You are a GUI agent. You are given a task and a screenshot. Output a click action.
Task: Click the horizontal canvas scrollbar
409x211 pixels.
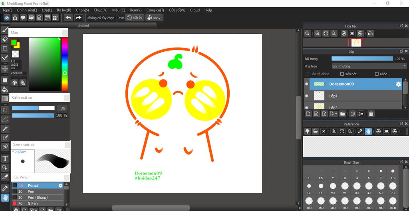click(151, 208)
